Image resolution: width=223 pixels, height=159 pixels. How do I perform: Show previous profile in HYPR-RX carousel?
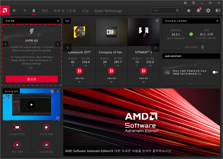(6, 44)
